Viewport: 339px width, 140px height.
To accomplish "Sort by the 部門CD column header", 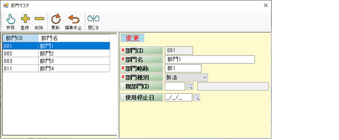I will pos(20,38).
